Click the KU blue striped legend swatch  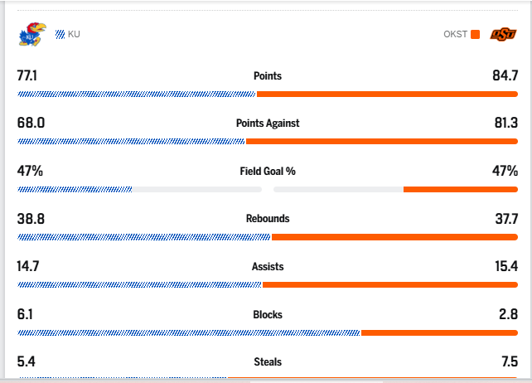point(60,34)
